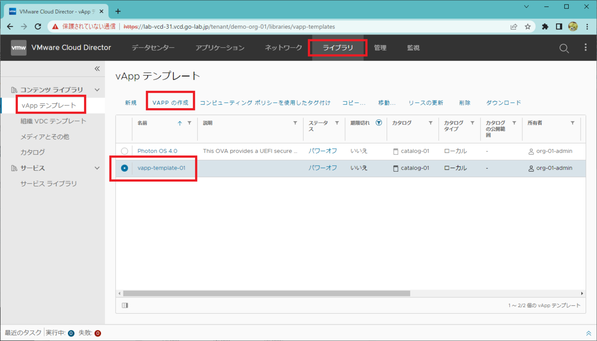
Task: Select カタログ in sidebar
Action: pos(32,152)
